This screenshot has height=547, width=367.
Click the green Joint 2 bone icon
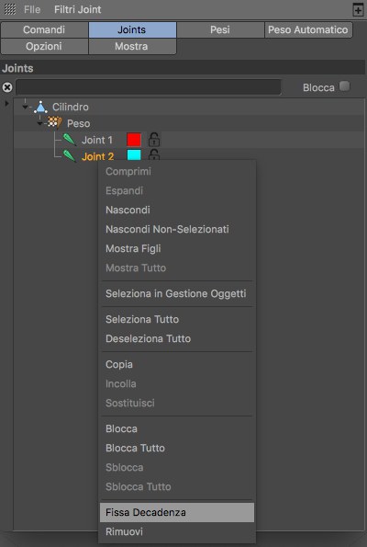click(x=70, y=156)
